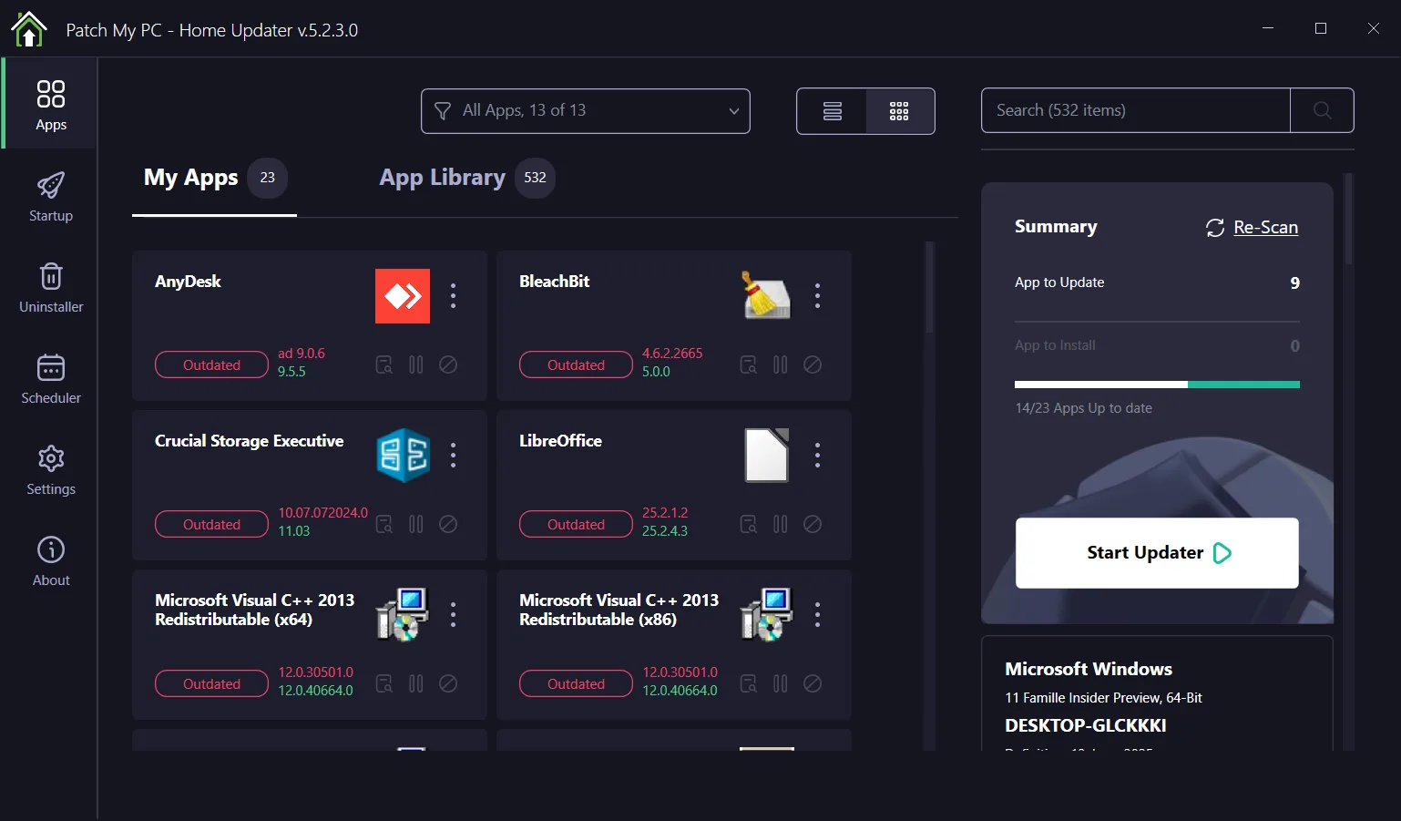Open the AnyDesk three-dot options menu
Viewport: 1401px width, 821px height.
tap(453, 295)
